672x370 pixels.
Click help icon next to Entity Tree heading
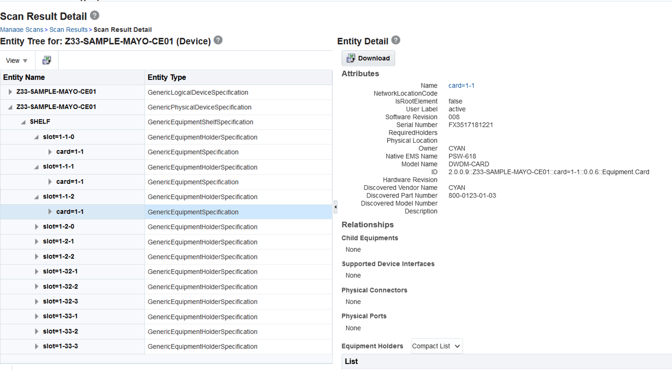(218, 40)
